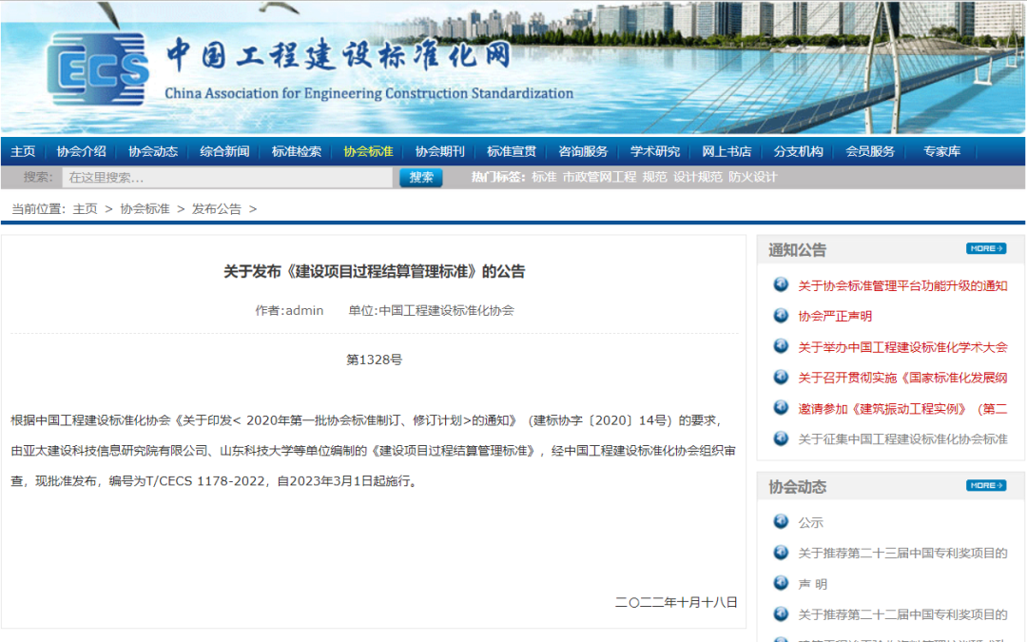Screen dimensions: 1027x642
Task: Open 专家库 navigation item
Action: tap(941, 151)
